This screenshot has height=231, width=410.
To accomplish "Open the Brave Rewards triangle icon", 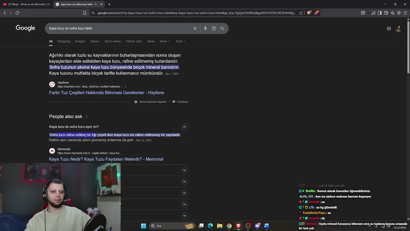I will pos(316,13).
